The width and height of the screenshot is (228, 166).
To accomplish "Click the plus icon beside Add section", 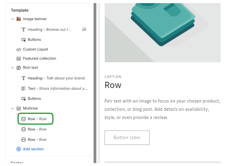I will pos(19,149).
